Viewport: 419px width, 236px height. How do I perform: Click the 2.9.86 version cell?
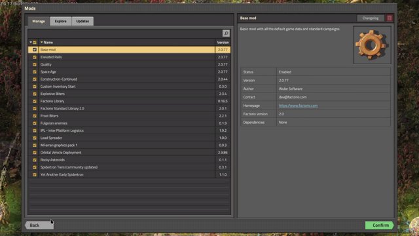[223, 153]
